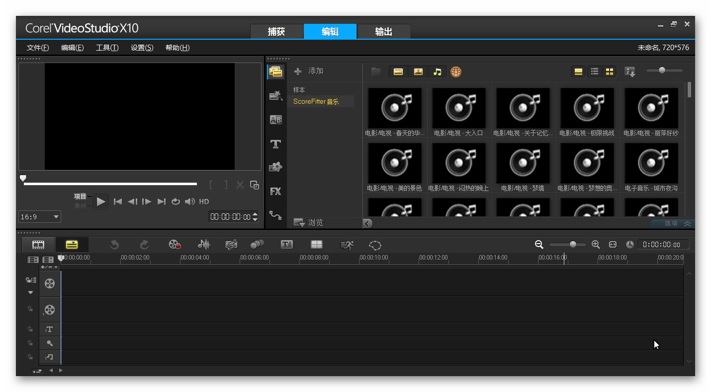This screenshot has height=392, width=711.
Task: Toggle repeat playback loop button
Action: [176, 201]
